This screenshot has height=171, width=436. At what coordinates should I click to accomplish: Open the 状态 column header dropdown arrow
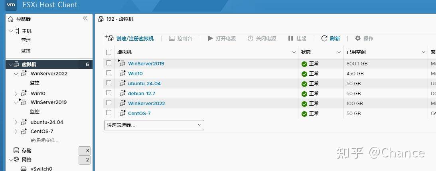(339, 52)
